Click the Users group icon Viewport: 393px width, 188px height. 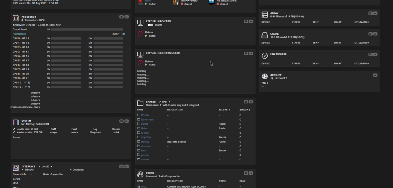click(x=140, y=175)
